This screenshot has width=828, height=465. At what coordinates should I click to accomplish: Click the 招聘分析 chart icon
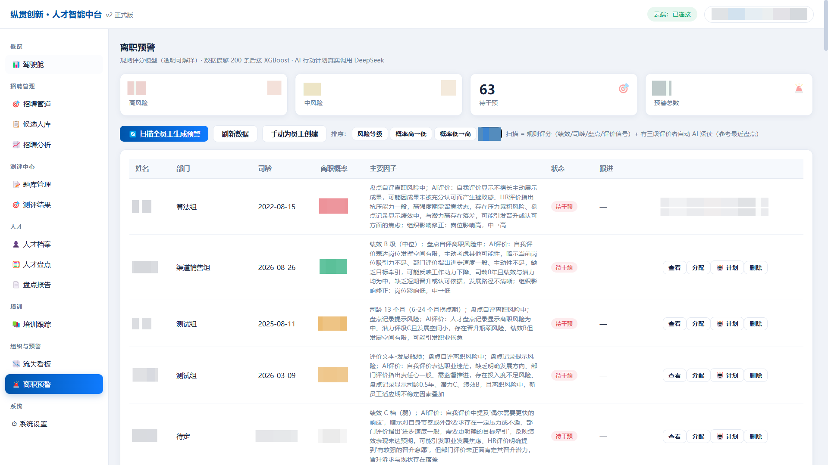[x=16, y=145]
